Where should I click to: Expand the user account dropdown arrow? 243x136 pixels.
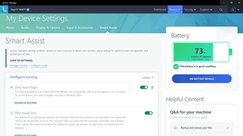[238, 9]
